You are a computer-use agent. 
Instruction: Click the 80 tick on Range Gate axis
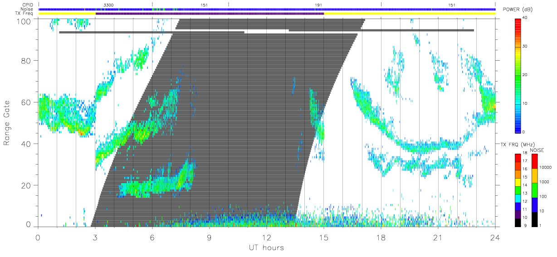tap(27, 61)
